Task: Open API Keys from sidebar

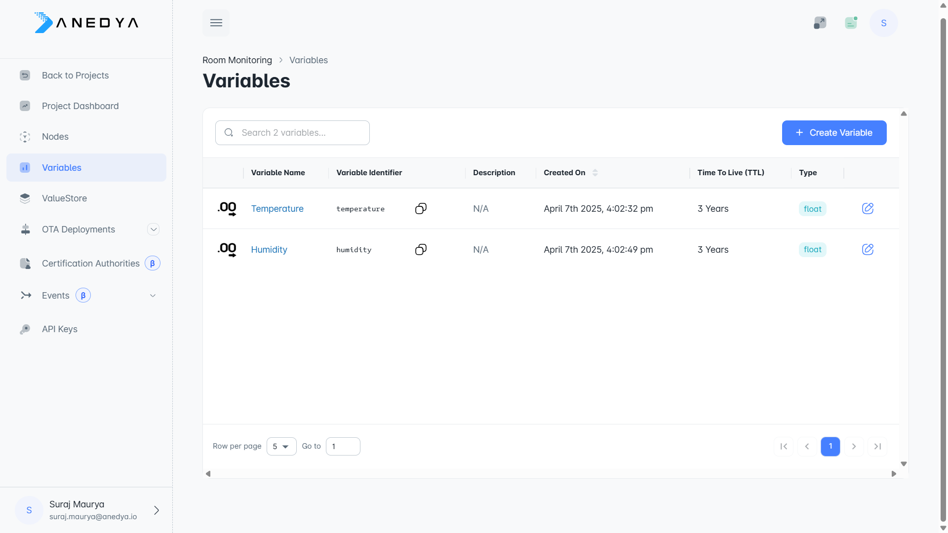Action: point(60,329)
